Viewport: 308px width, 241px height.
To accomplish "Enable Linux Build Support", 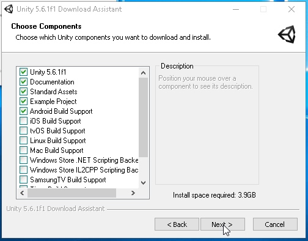I will point(23,141).
